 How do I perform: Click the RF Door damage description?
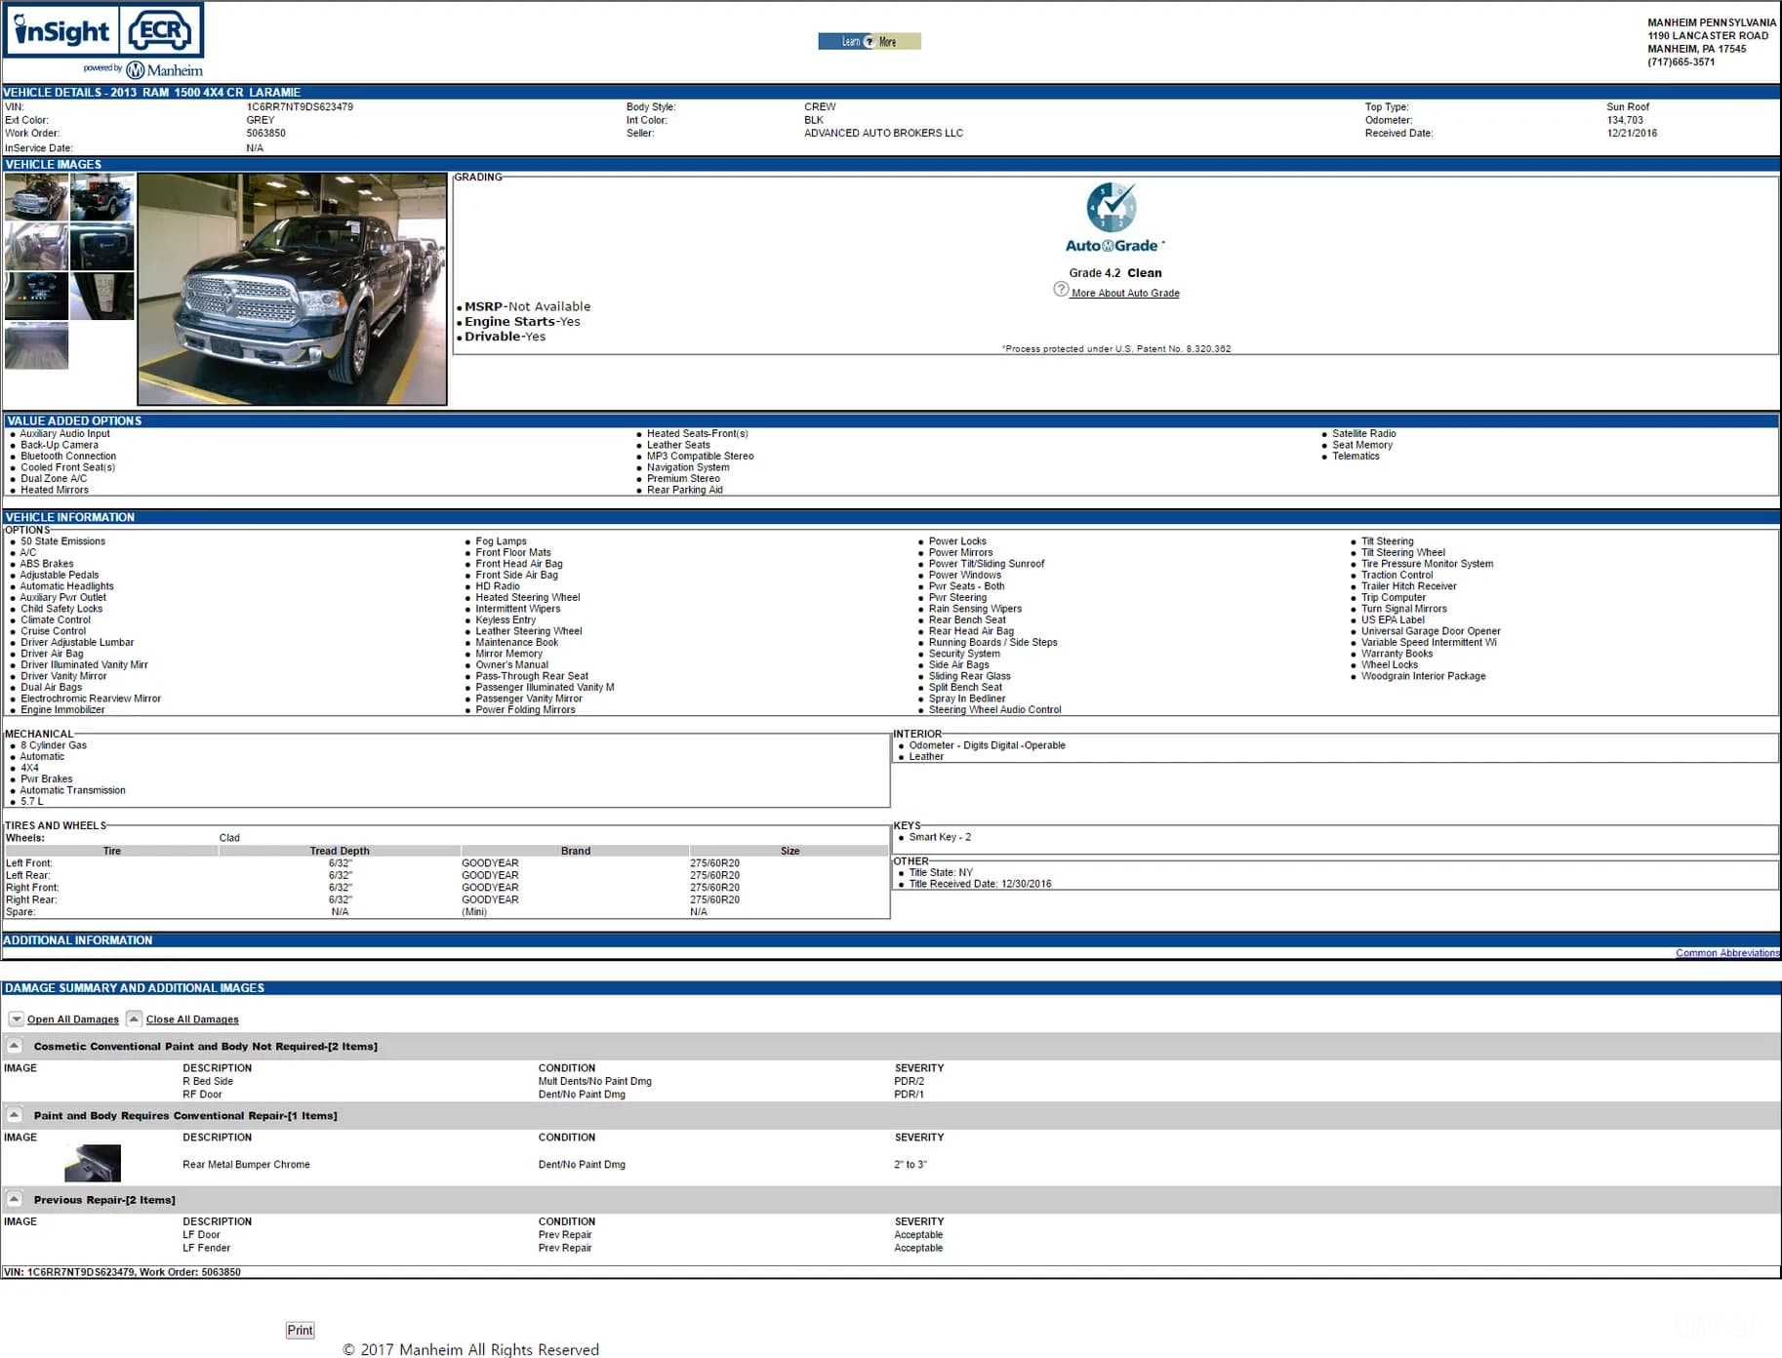click(202, 1095)
